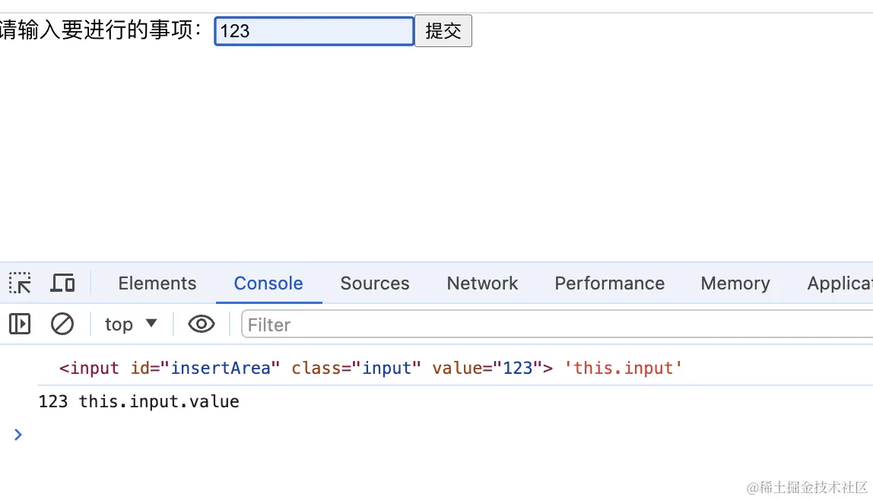Switch to the Elements tab
The image size is (873, 500).
point(157,283)
